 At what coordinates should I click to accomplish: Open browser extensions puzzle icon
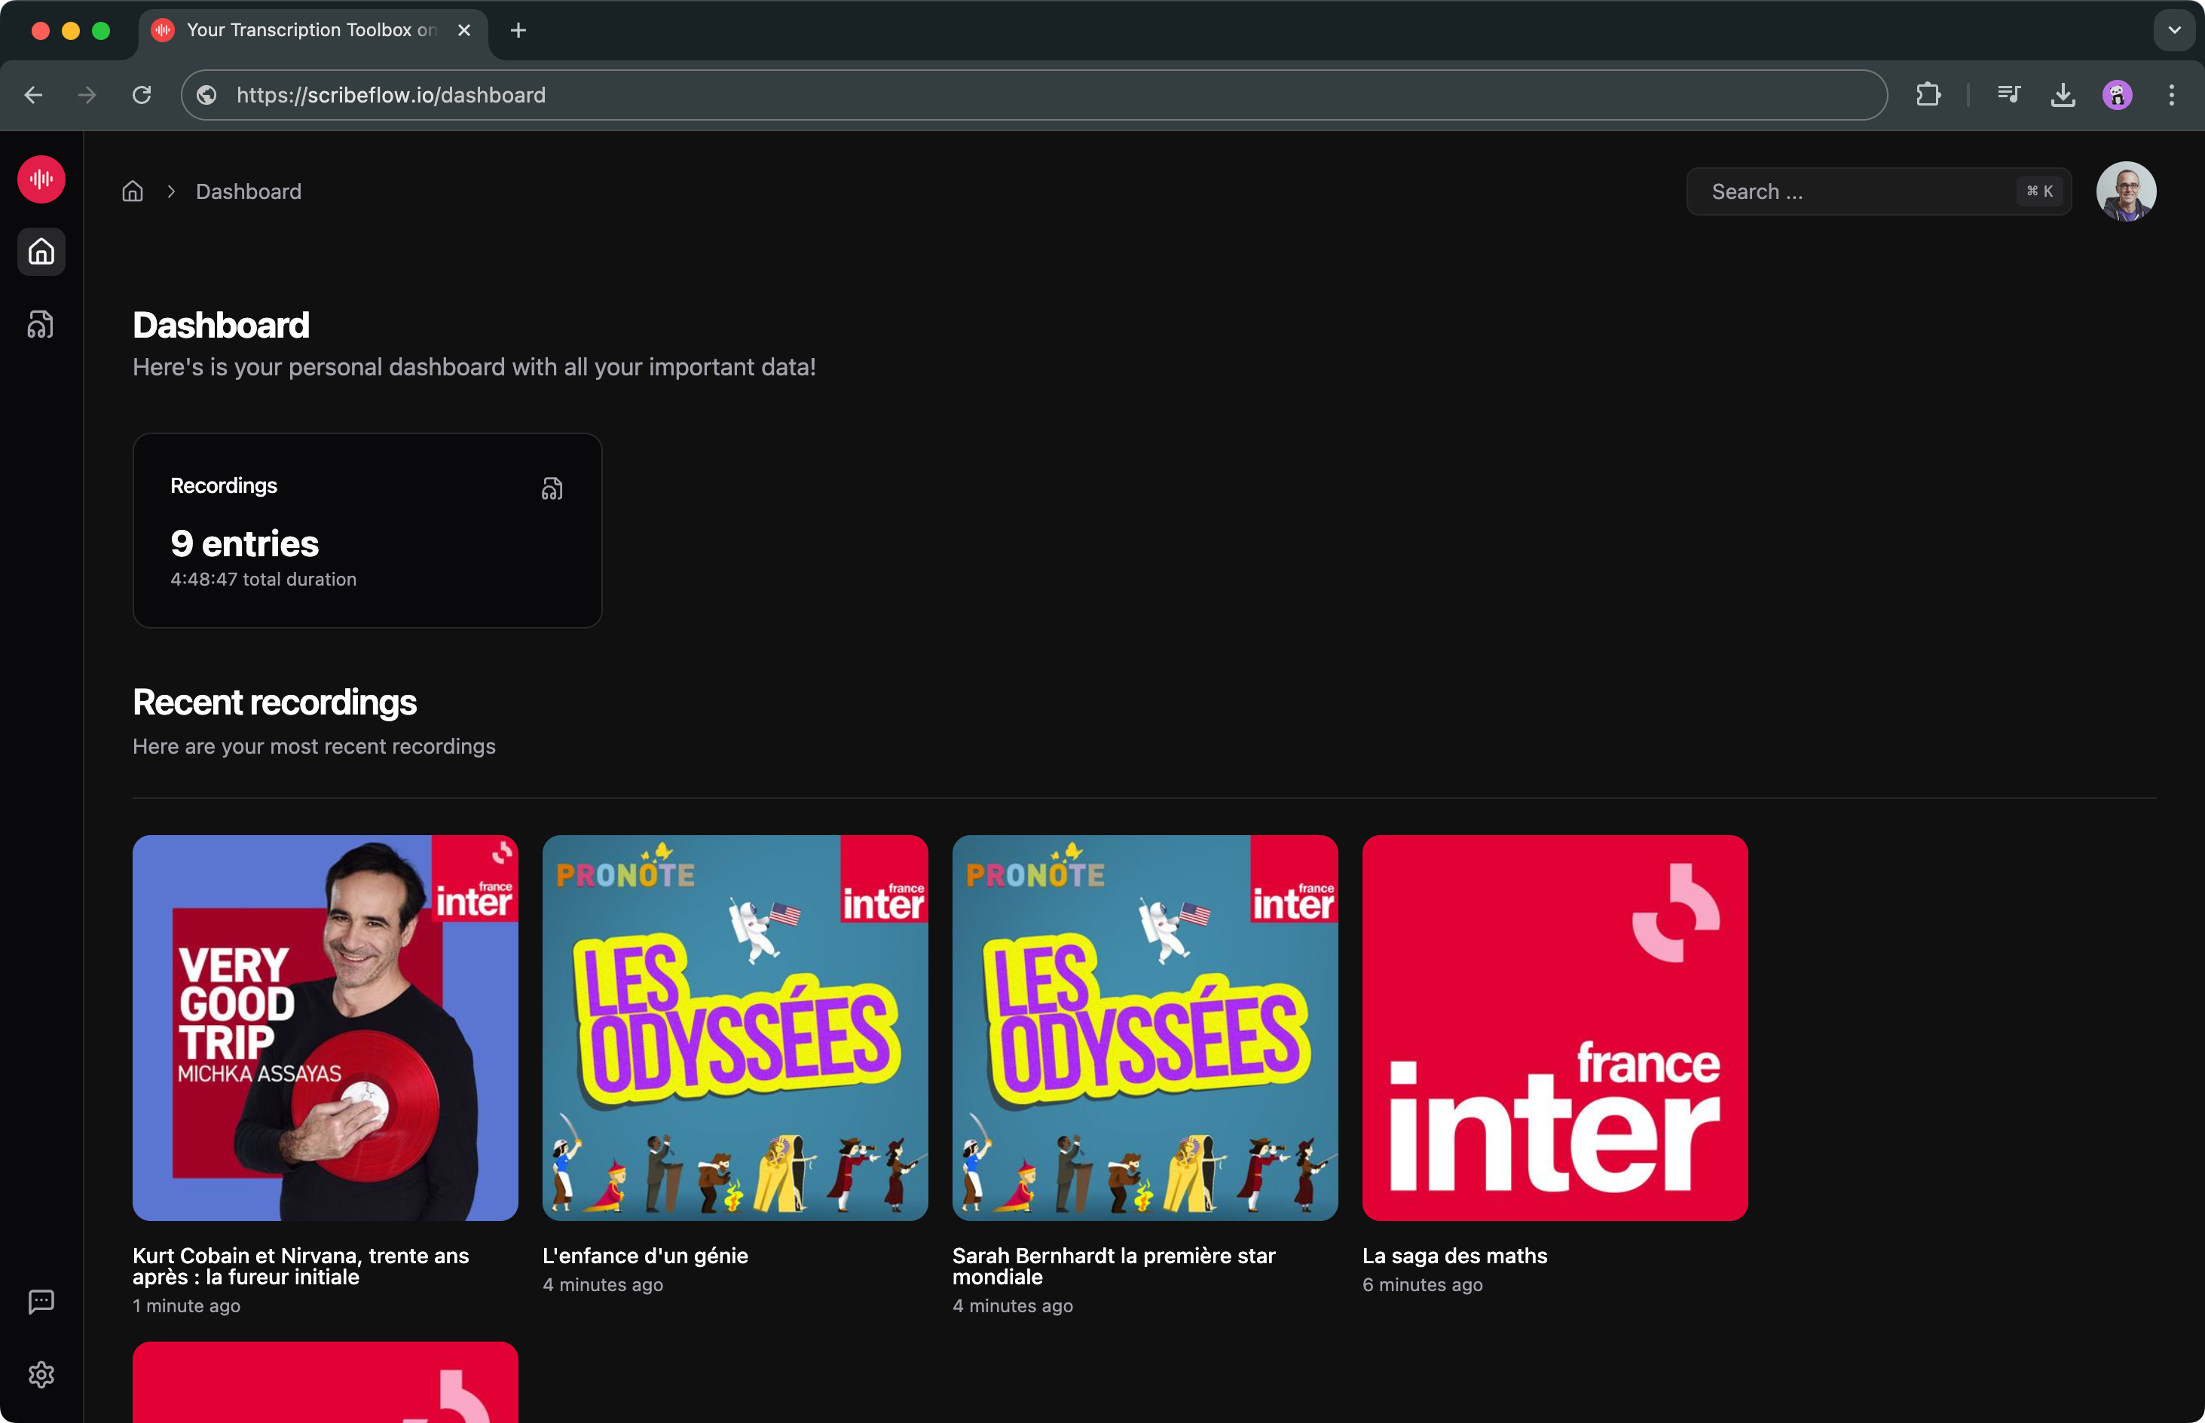1928,94
